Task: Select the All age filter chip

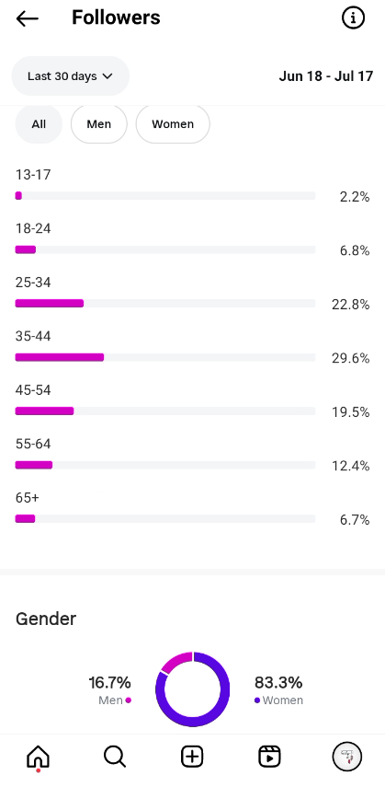Action: (x=39, y=124)
